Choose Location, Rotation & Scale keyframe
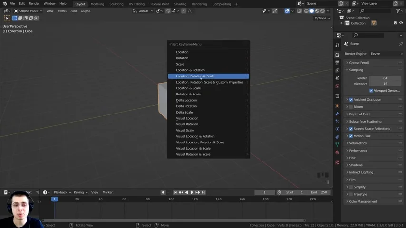The image size is (406, 228). coord(208,76)
